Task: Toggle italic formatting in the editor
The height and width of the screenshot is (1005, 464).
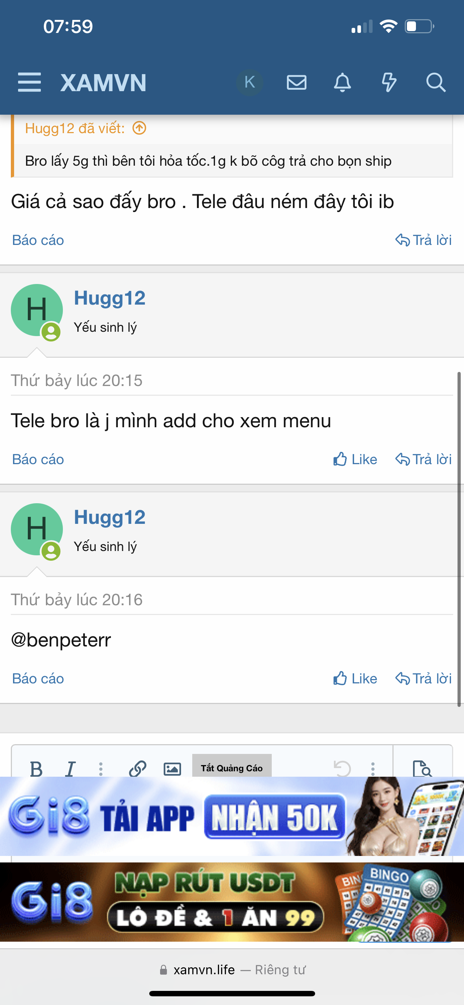Action: (70, 768)
